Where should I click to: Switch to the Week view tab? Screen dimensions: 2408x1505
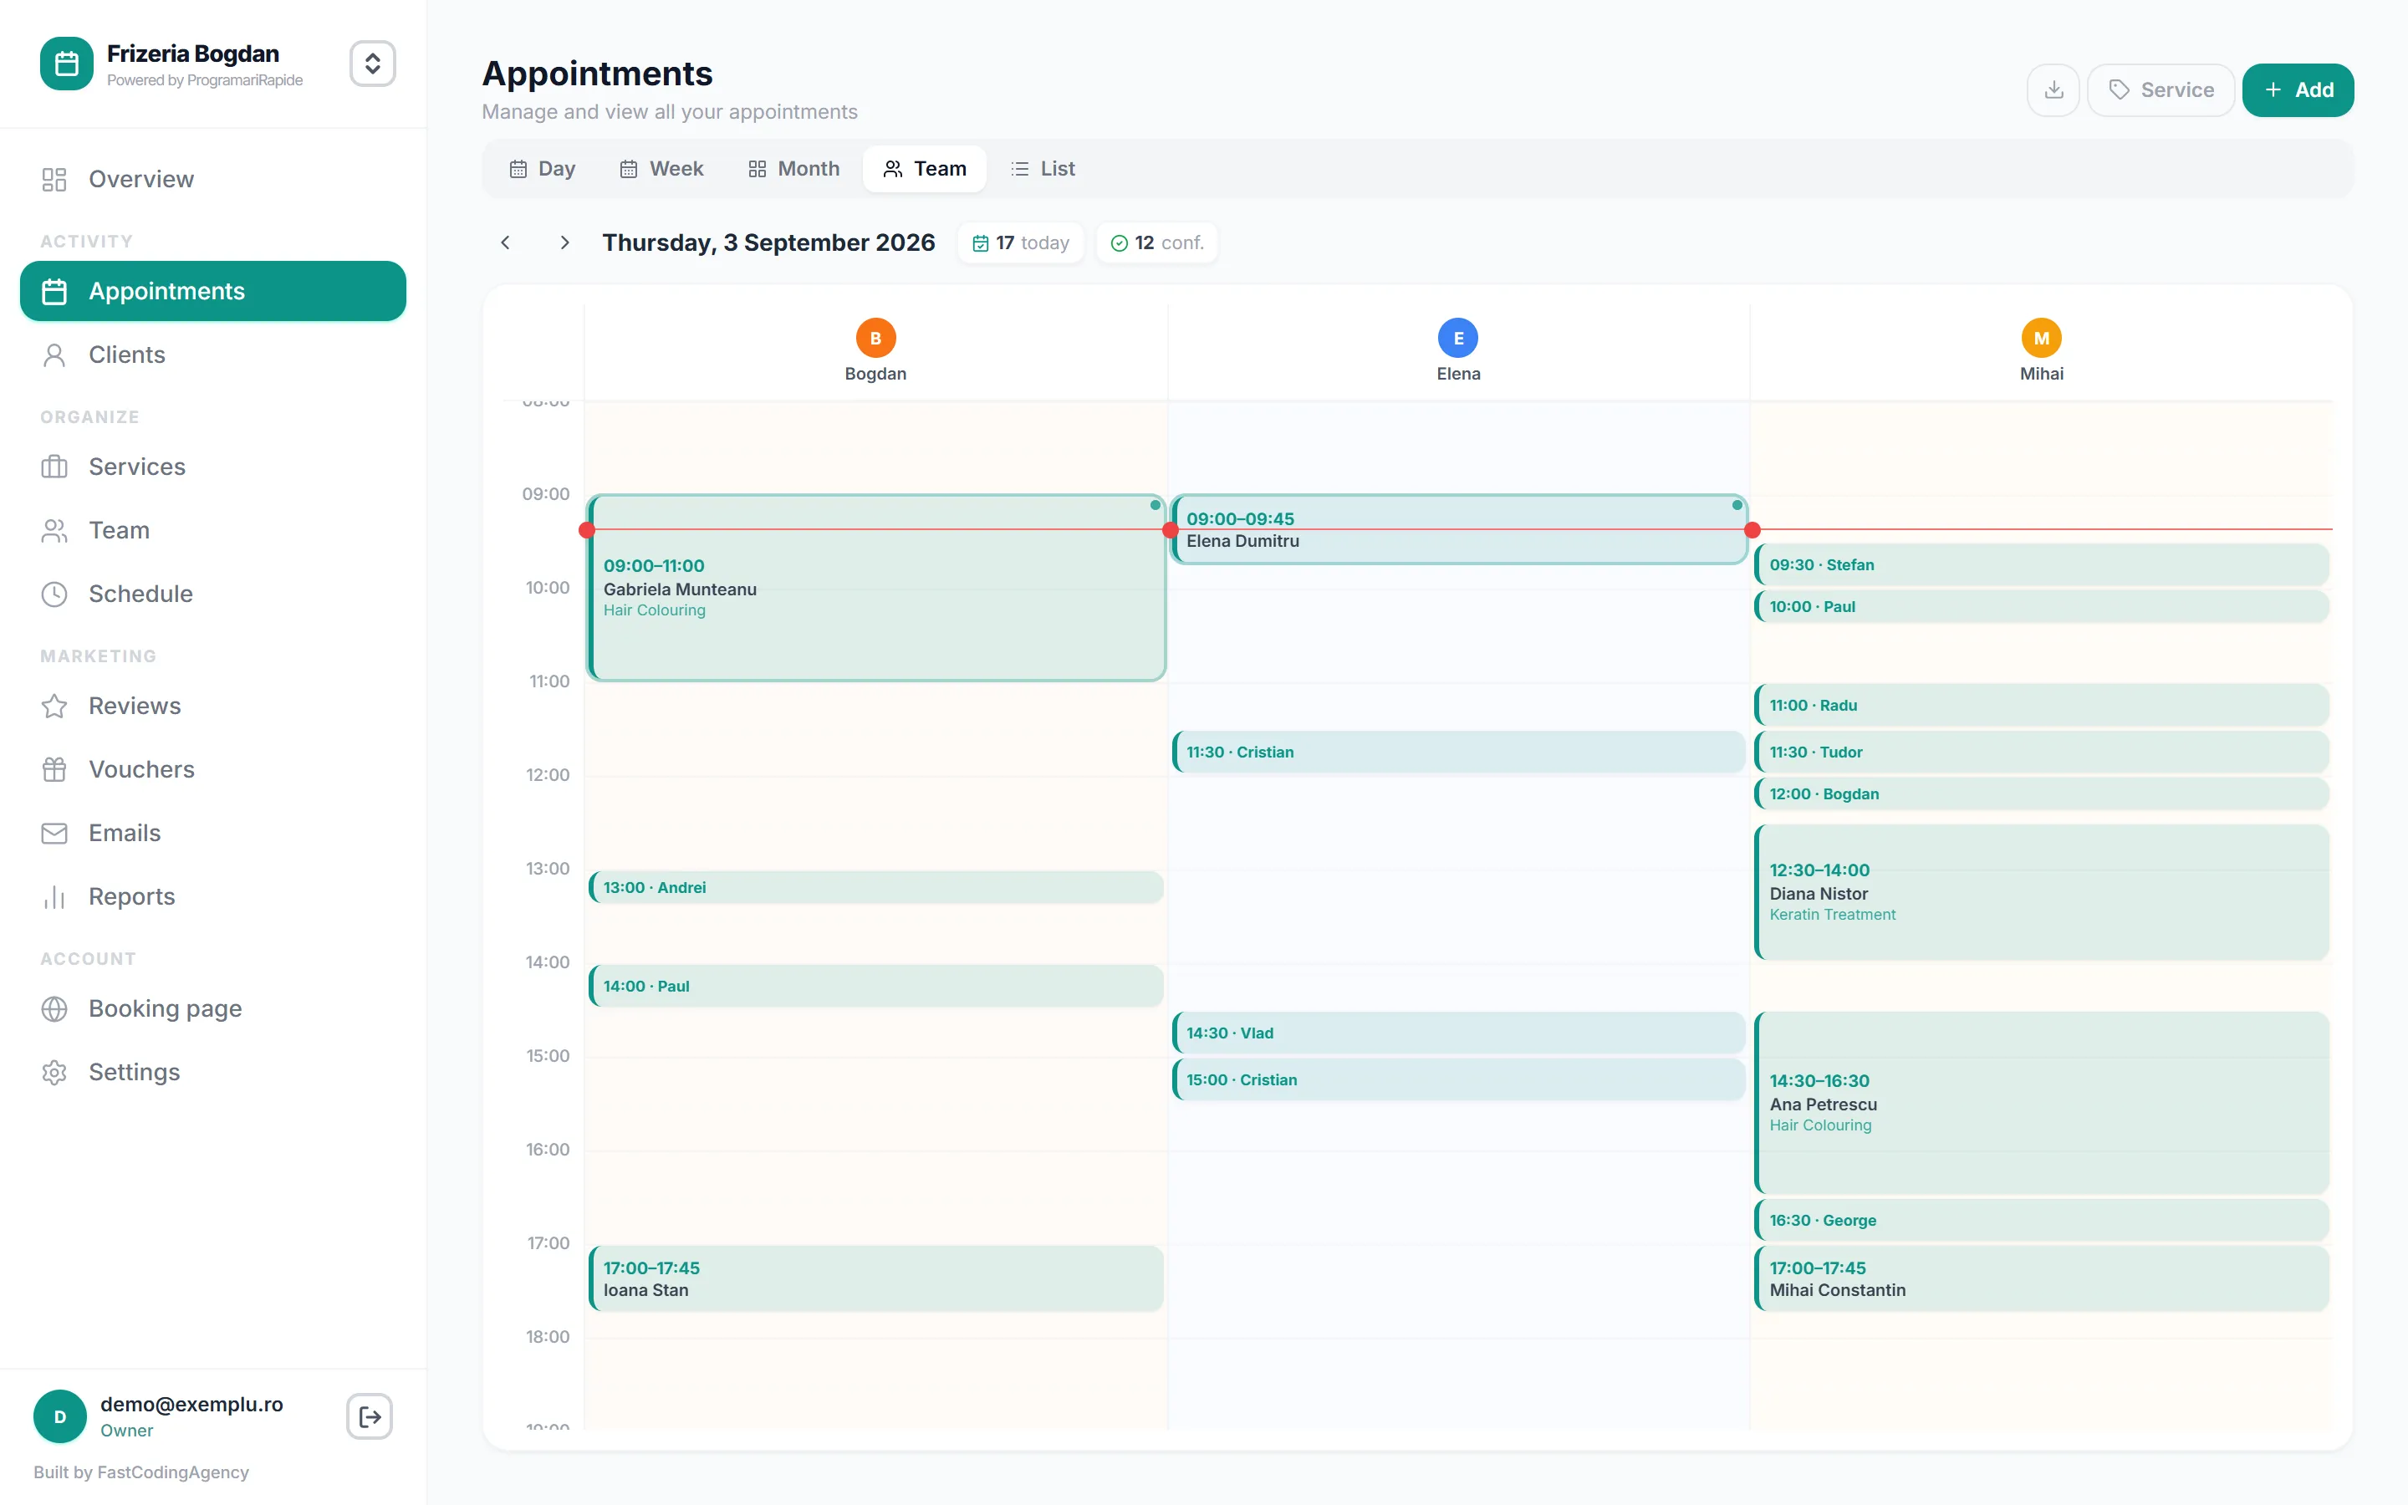661,169
